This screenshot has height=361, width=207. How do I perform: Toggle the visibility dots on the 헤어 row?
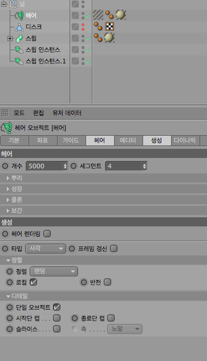point(83,15)
